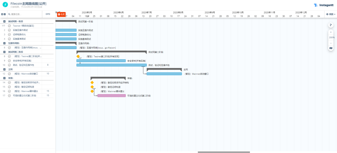Click the 2020年8月 month header
337x153 pixels.
(x=178, y=12)
